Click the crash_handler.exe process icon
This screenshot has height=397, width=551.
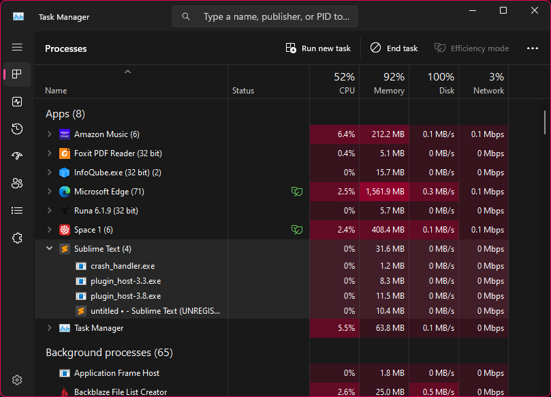pyautogui.click(x=81, y=266)
